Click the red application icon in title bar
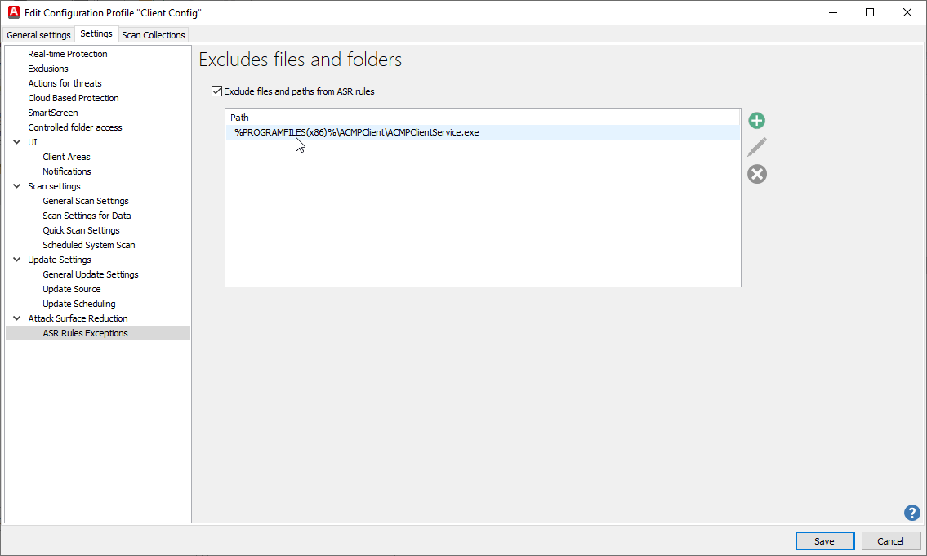Screen dimensions: 927x556 pos(13,13)
